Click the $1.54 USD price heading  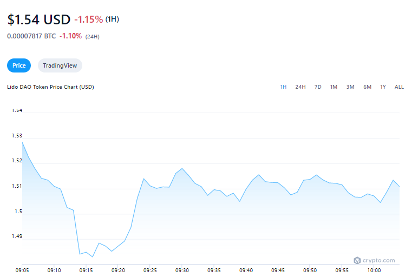39,19
